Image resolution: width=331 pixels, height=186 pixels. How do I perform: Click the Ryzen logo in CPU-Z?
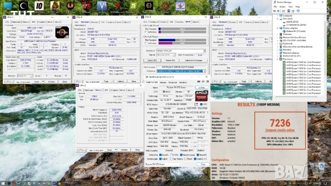(x=62, y=32)
